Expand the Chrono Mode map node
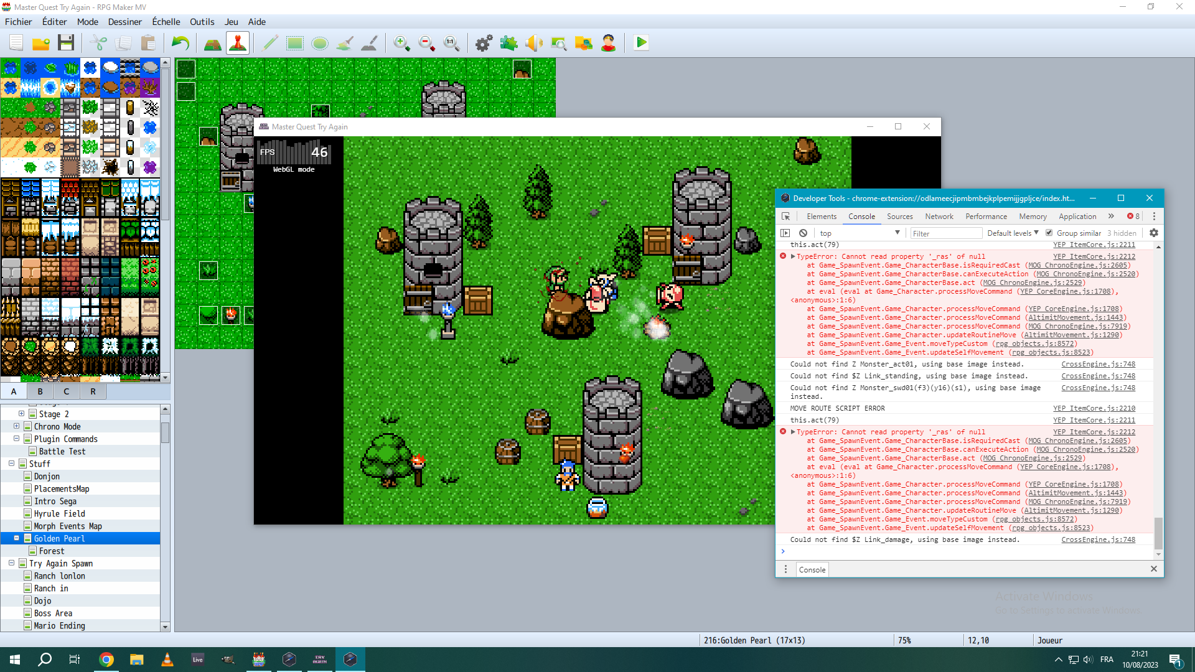The image size is (1195, 672). coord(16,426)
